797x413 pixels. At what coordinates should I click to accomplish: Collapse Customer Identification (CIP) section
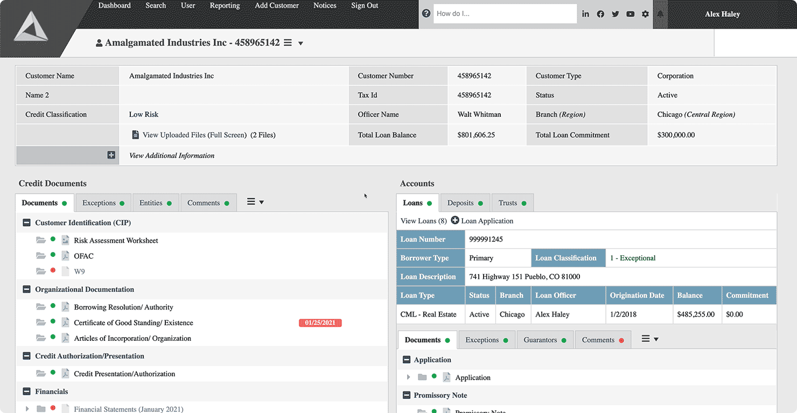26,222
